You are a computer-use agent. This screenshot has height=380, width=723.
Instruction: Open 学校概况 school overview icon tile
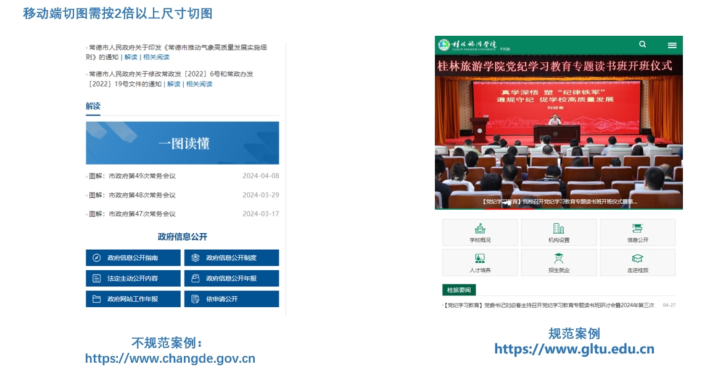click(x=480, y=233)
